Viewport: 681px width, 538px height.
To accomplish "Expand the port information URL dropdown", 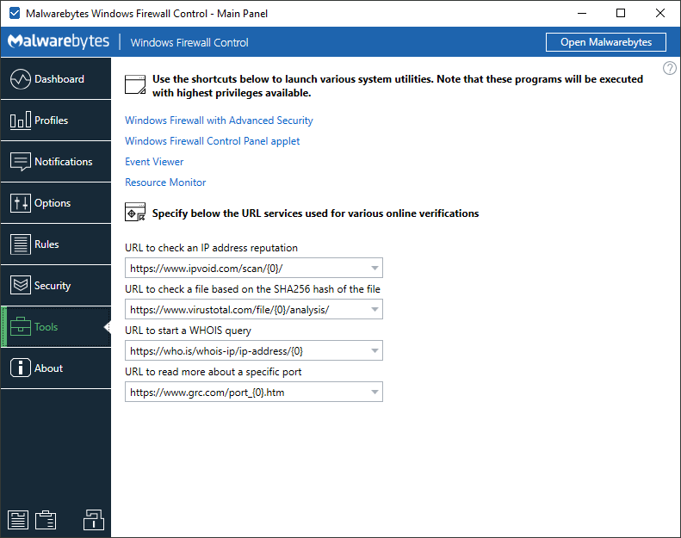I will pyautogui.click(x=375, y=392).
